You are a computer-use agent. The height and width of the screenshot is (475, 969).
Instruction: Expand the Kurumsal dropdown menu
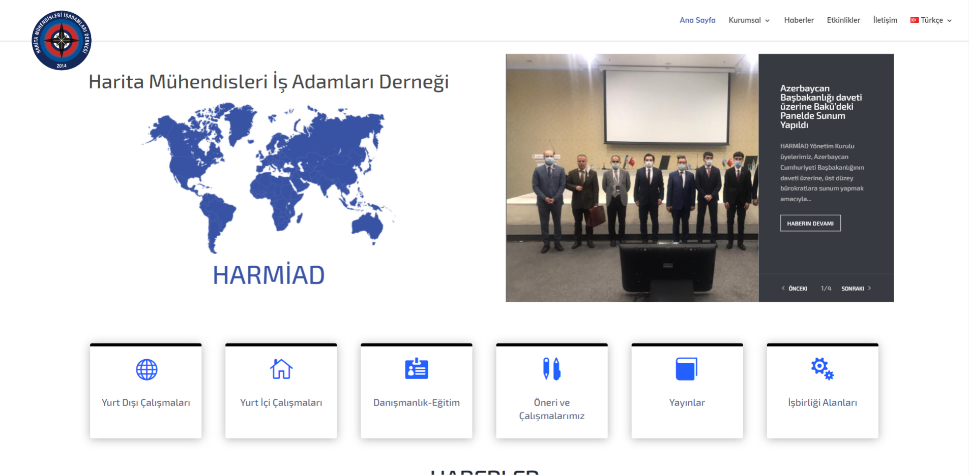[x=749, y=20]
